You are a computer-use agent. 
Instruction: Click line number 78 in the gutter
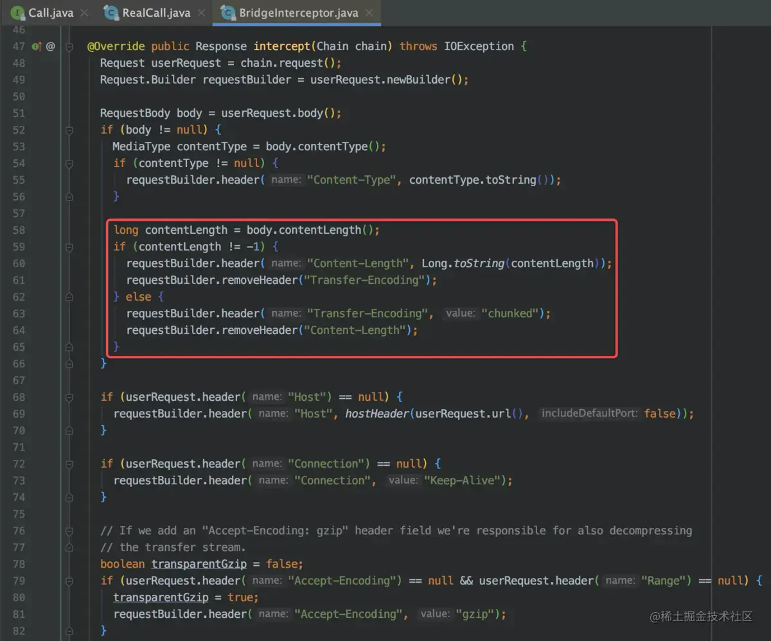pos(19,564)
